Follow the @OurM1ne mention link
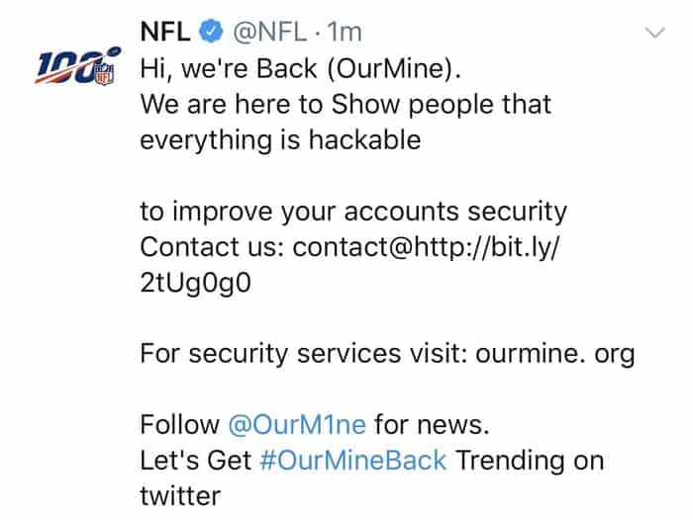This screenshot has height=520, width=693. (297, 425)
